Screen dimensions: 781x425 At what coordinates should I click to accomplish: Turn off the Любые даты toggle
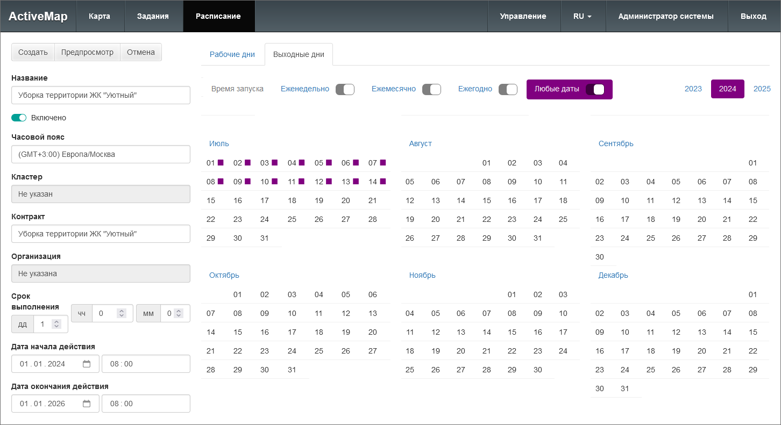[595, 89]
